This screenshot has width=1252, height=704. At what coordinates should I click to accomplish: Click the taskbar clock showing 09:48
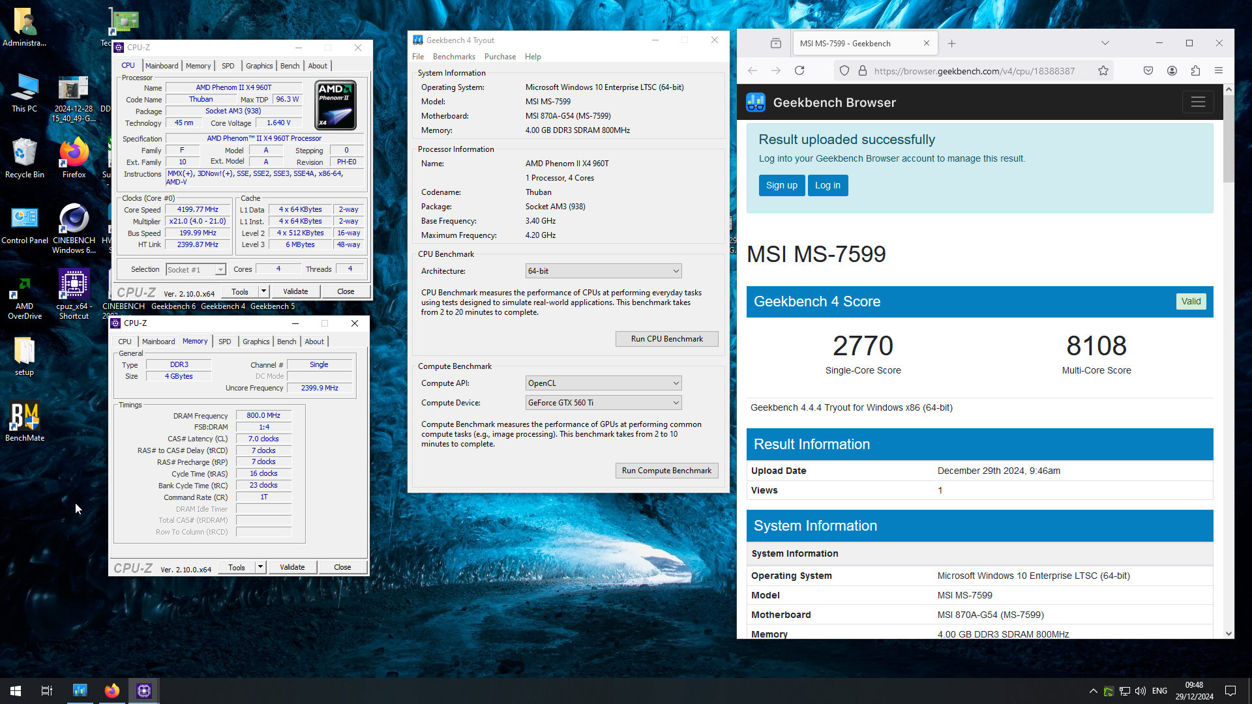pyautogui.click(x=1195, y=691)
